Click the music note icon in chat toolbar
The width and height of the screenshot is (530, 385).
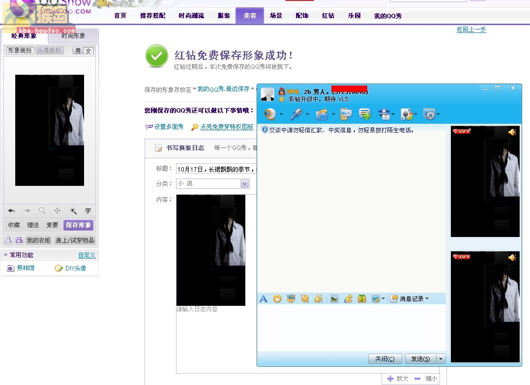348,298
